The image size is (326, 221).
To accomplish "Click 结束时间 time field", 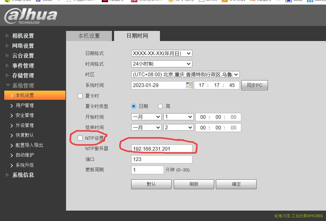I will tap(218, 128).
